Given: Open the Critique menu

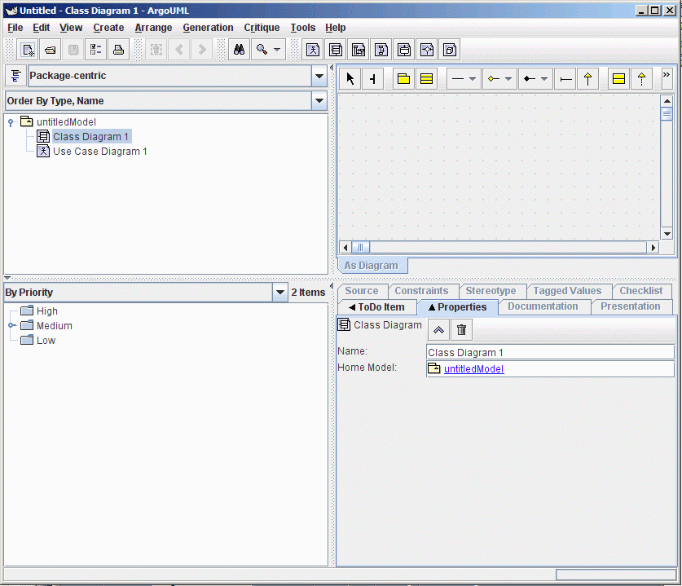Looking at the screenshot, I should pos(262,28).
